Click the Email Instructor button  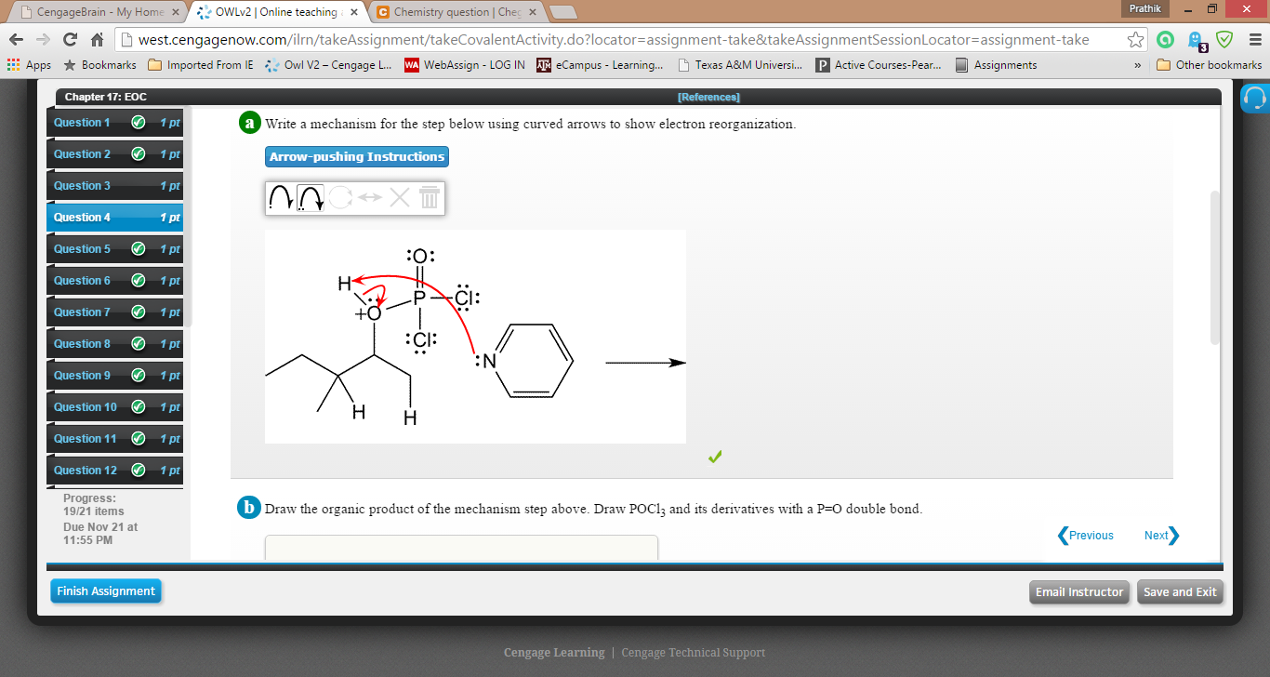pyautogui.click(x=1078, y=591)
